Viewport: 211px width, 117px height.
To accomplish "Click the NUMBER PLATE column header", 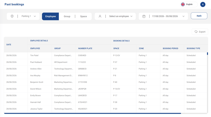I will [x=85, y=48].
